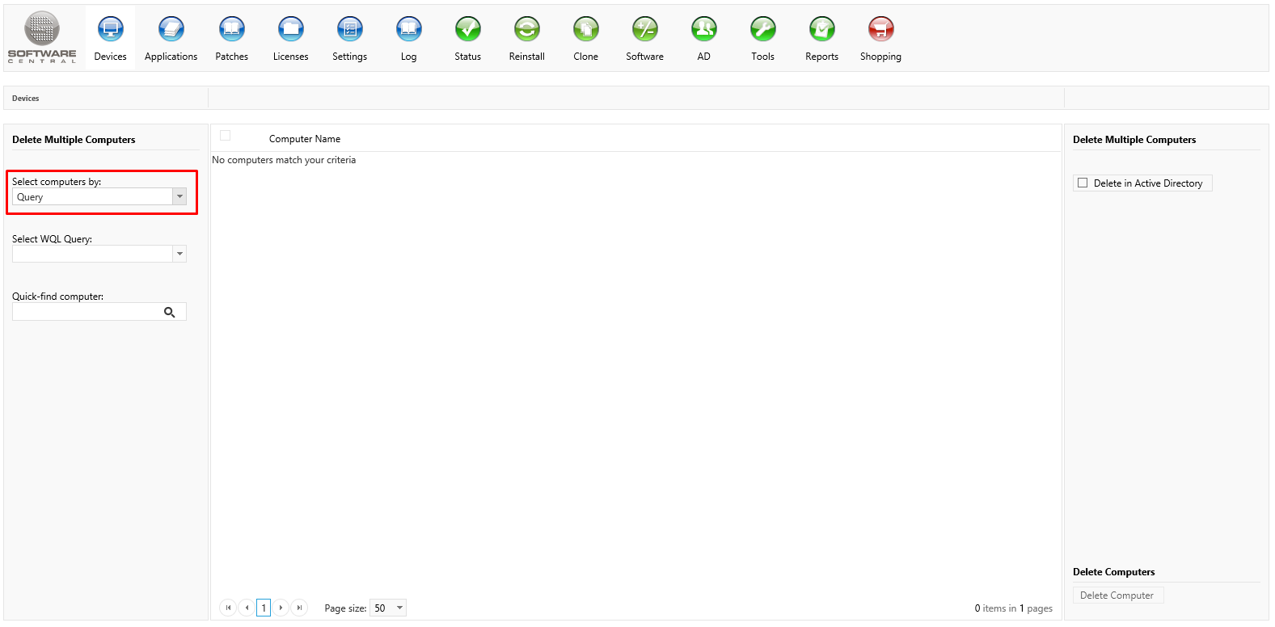The width and height of the screenshot is (1275, 627).
Task: Select the Clone icon
Action: 585,30
